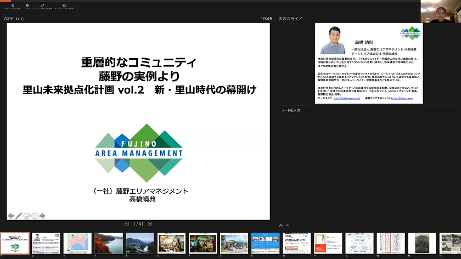Image resolution: width=461 pixels, height=259 pixels.
Task: Click the Fujino Area Management logo on slide
Action: 139,153
